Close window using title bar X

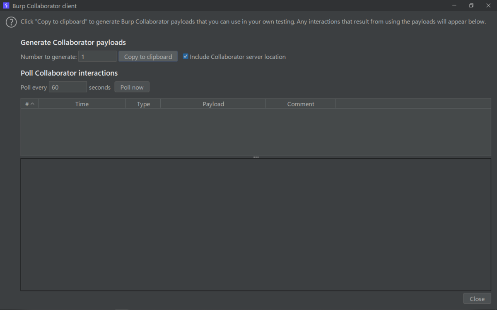[488, 6]
